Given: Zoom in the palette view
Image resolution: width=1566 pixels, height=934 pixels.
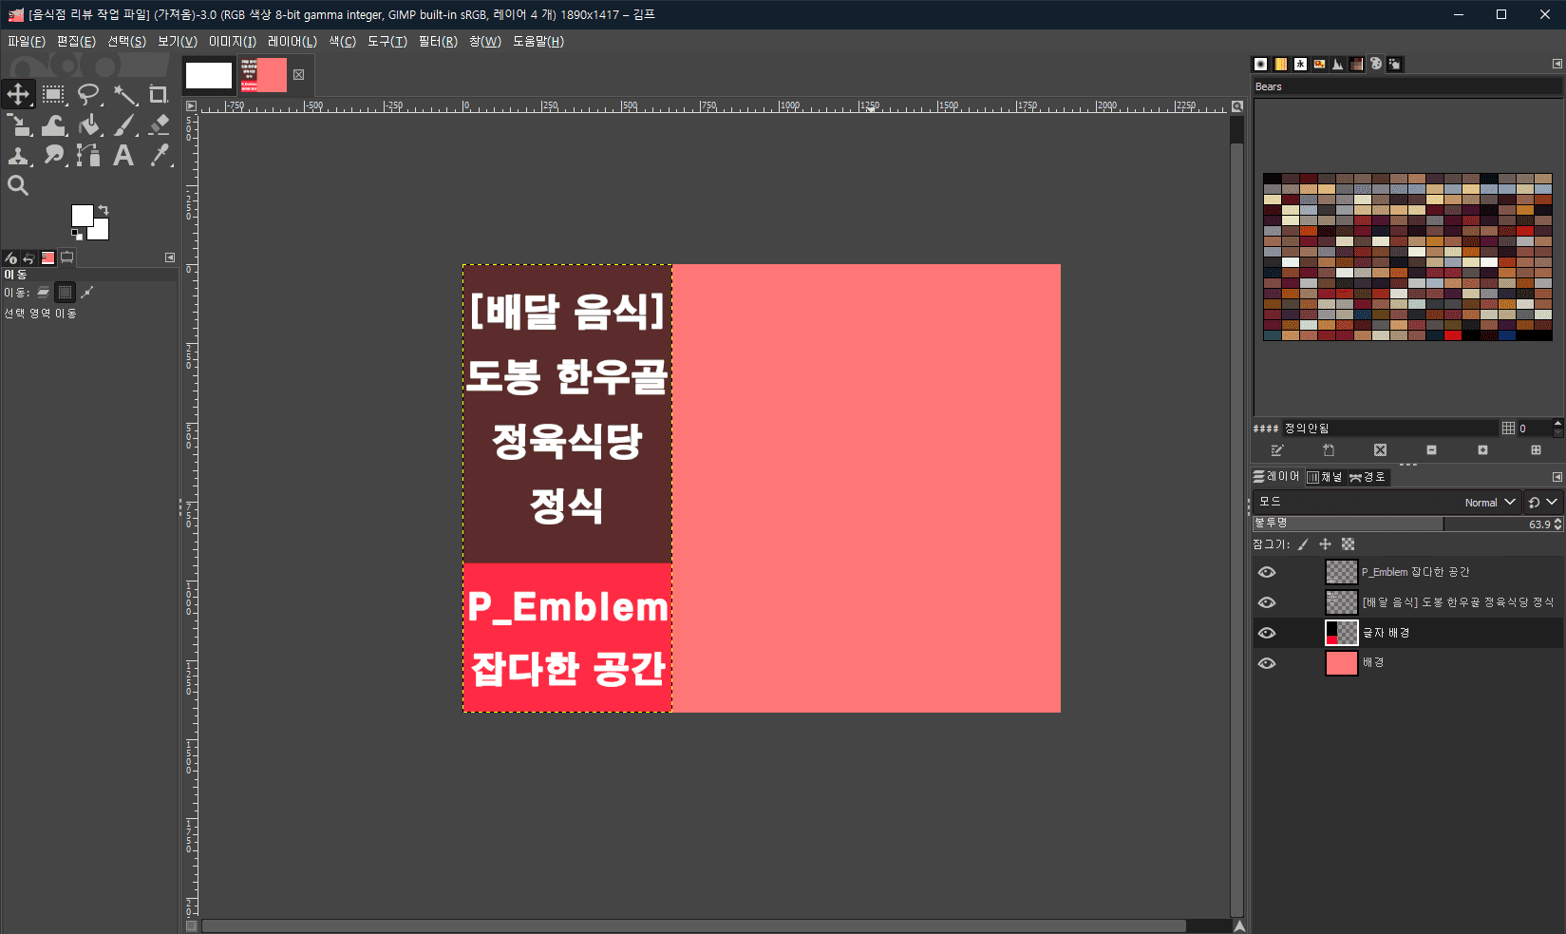Looking at the screenshot, I should tap(1482, 450).
